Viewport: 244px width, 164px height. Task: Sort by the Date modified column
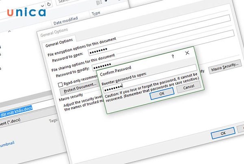pos(65,21)
